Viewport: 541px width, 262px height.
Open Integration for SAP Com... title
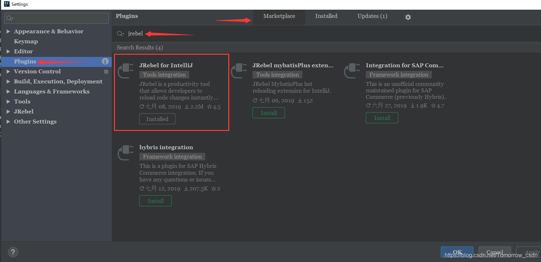(x=404, y=65)
